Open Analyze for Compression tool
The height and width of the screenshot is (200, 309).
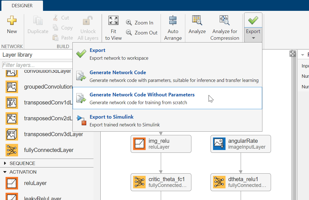click(x=224, y=21)
